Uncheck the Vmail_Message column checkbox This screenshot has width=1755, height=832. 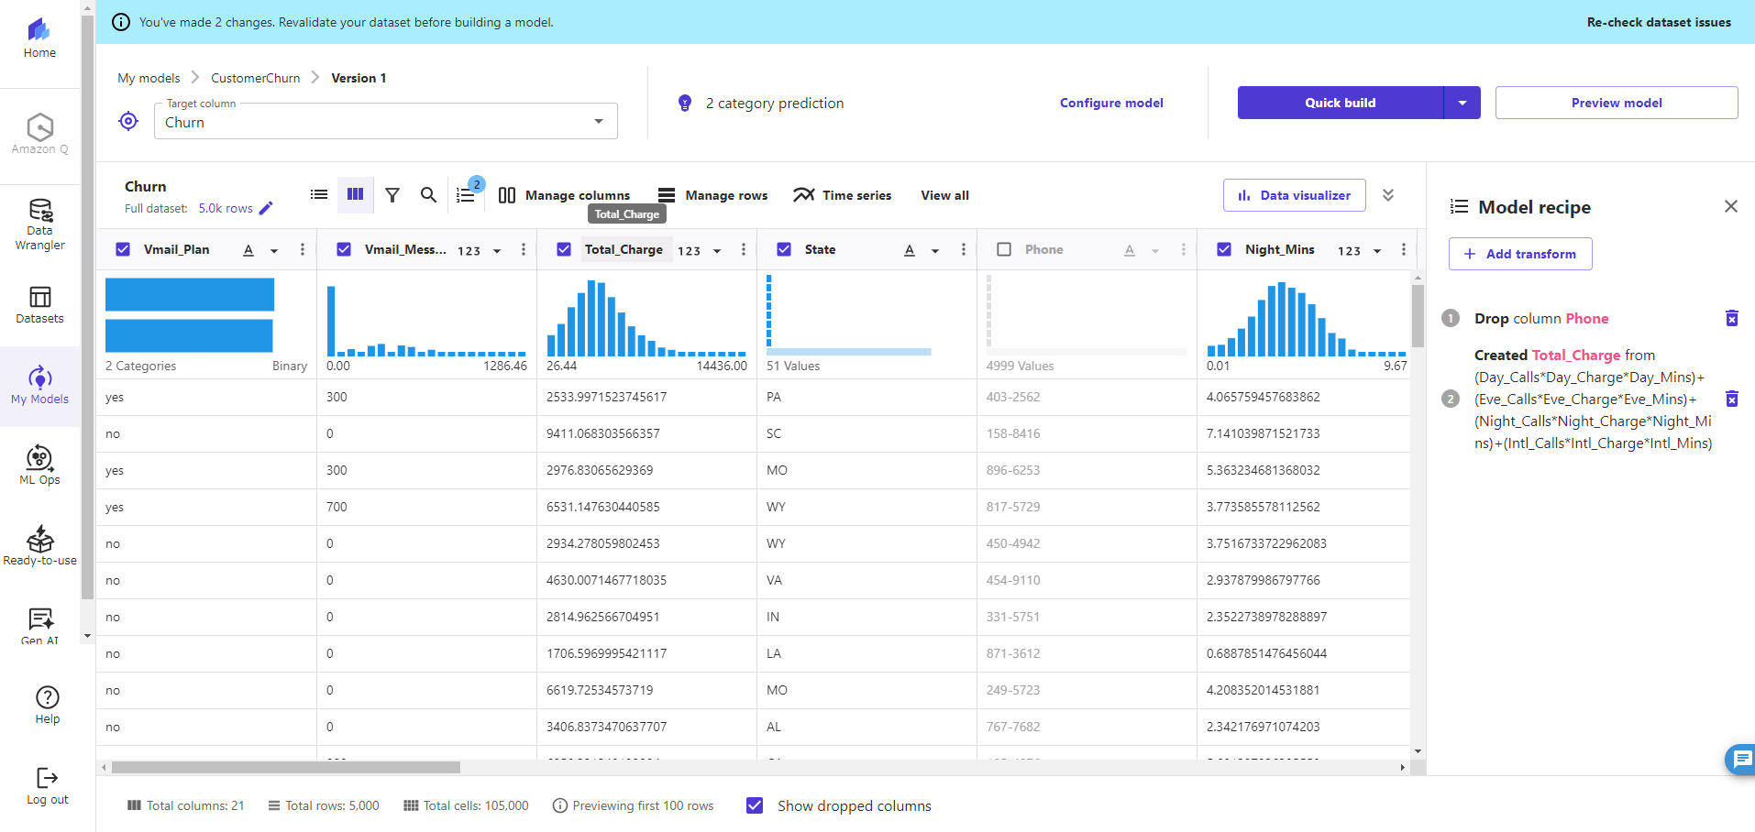[344, 249]
